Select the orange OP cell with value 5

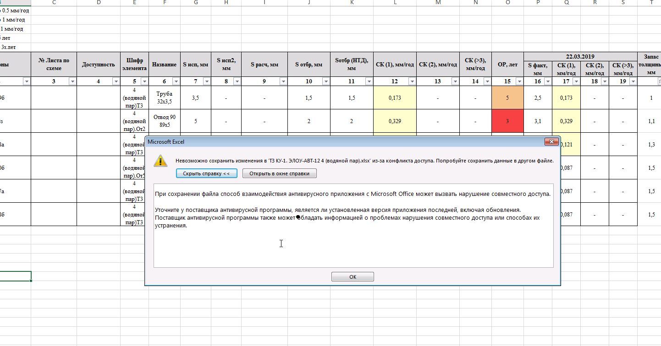(507, 98)
